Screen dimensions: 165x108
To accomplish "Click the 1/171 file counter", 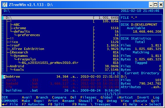I will [112, 94].
